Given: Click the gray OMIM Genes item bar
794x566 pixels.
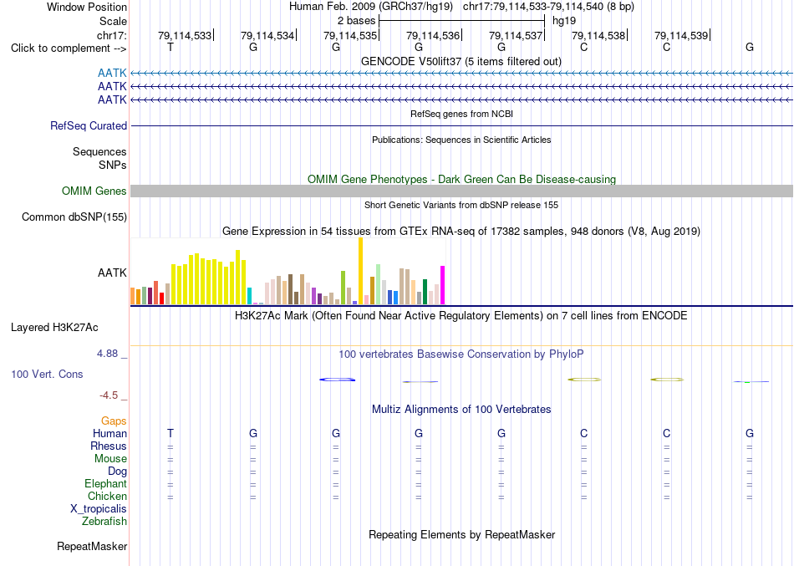Looking at the screenshot, I should pyautogui.click(x=461, y=191).
